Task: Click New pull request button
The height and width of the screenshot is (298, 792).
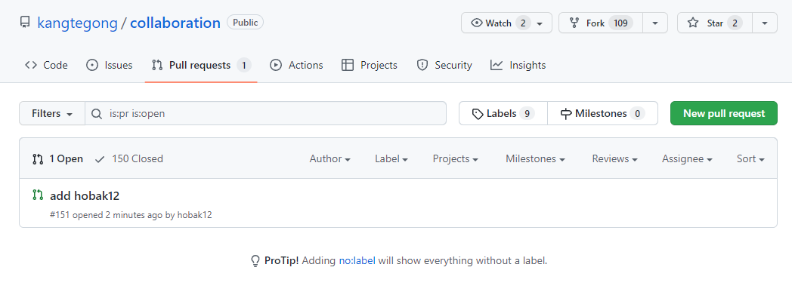Action: click(724, 113)
